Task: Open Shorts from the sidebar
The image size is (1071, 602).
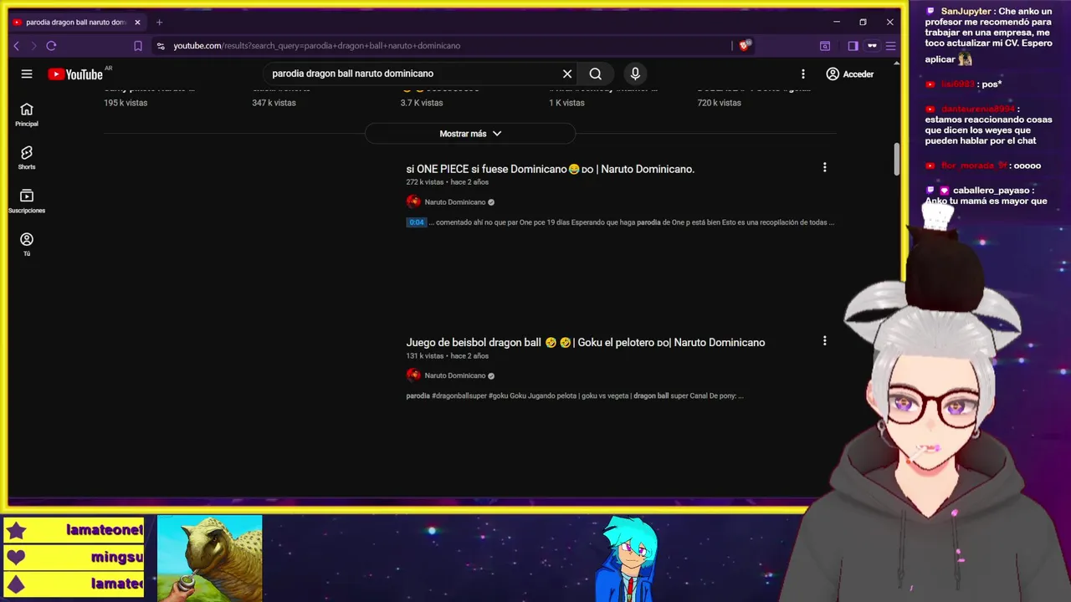Action: pos(27,157)
